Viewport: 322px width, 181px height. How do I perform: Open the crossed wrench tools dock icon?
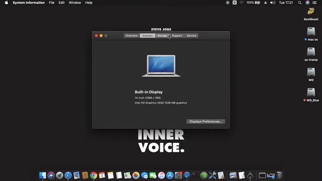(212, 175)
